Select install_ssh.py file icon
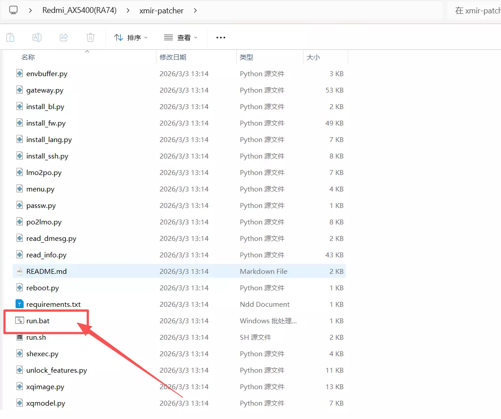Screen dimensions: 501x419 (20, 156)
